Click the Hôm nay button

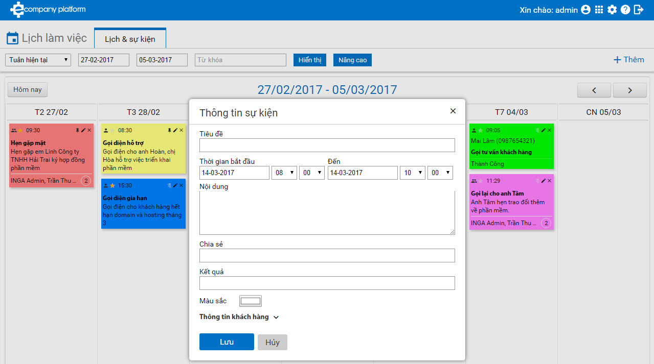pos(28,90)
